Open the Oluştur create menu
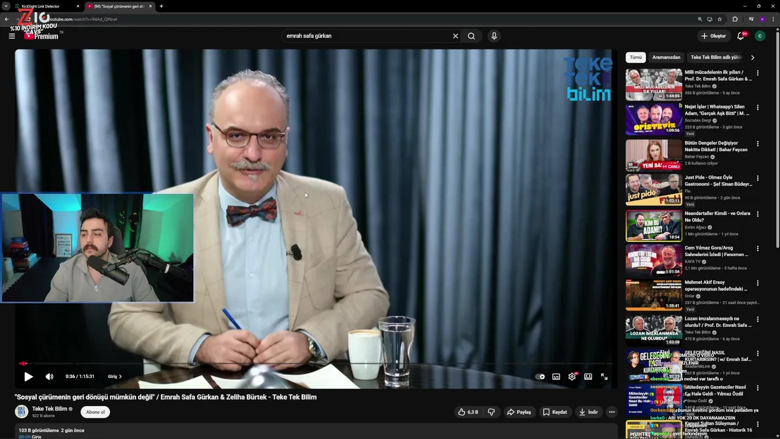Image resolution: width=780 pixels, height=439 pixels. pyautogui.click(x=714, y=36)
